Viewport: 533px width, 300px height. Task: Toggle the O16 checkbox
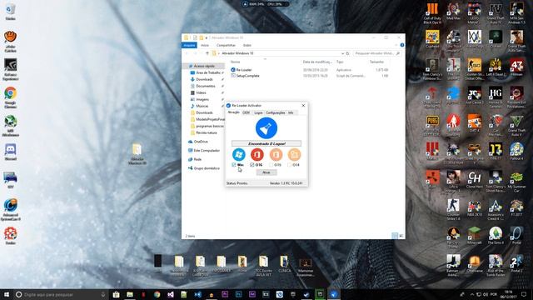click(x=252, y=165)
